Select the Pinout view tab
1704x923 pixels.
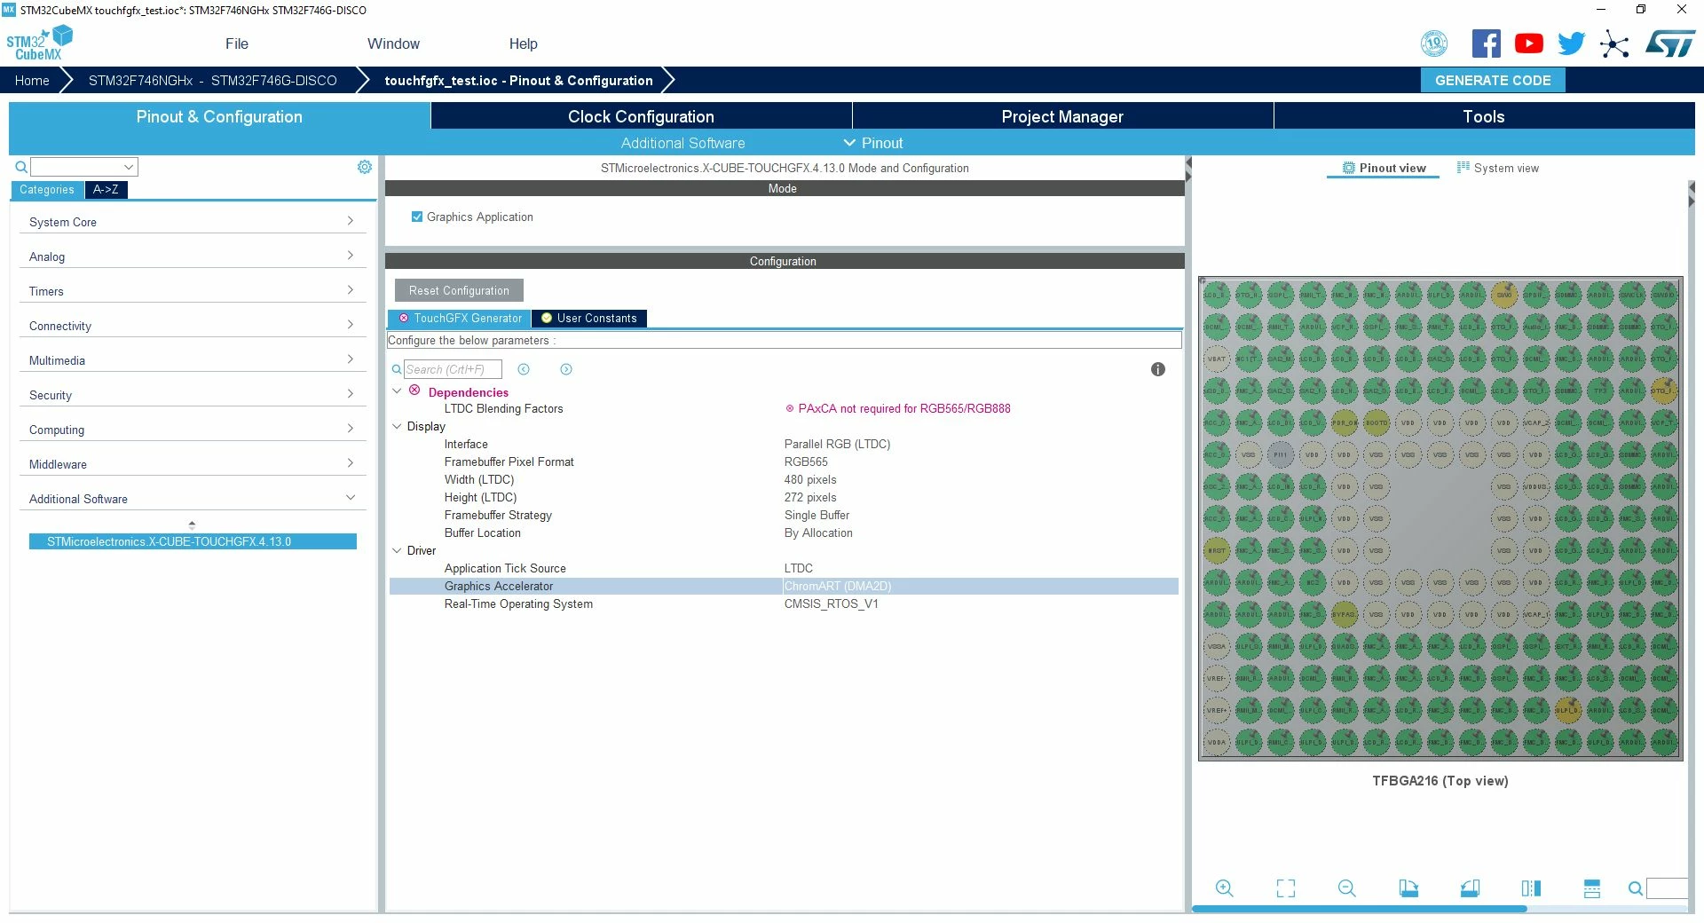(x=1384, y=168)
